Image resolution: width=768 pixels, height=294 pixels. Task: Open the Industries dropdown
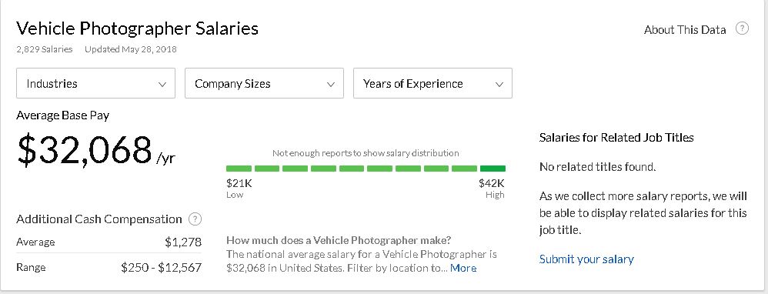click(x=95, y=83)
